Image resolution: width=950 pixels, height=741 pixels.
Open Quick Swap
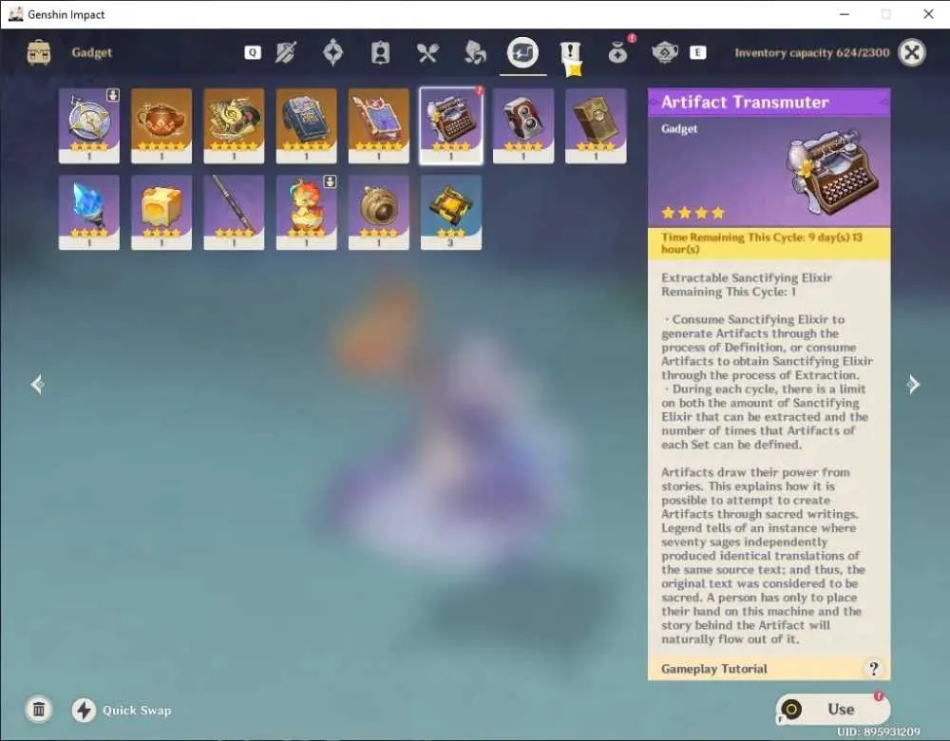(x=123, y=710)
